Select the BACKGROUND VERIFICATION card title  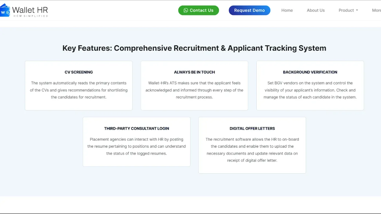310,72
